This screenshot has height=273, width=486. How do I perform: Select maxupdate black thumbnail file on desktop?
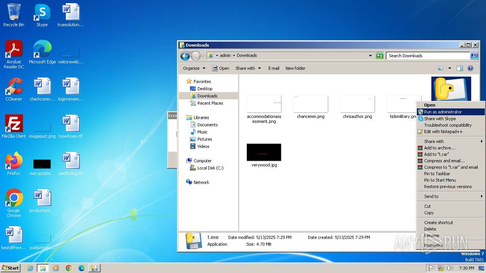pos(42,167)
